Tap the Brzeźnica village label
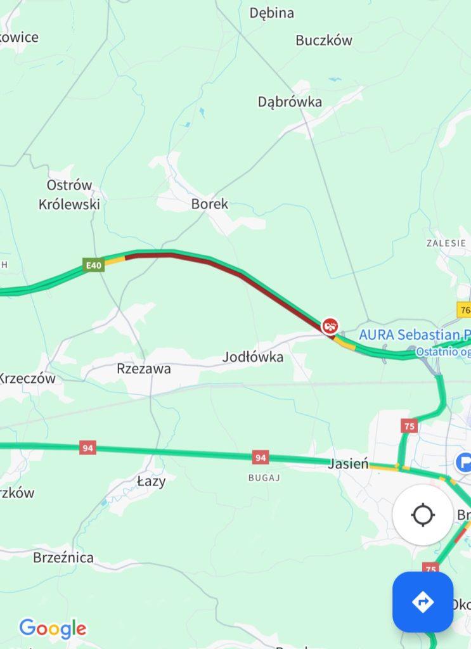Viewport: 471px width, 649px height. (x=63, y=558)
